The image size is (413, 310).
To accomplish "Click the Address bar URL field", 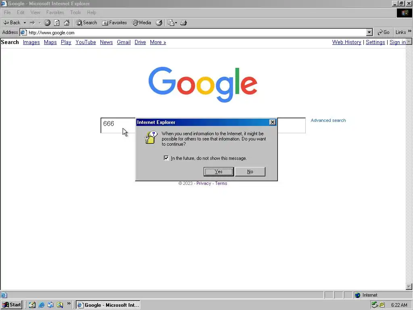I will [196, 32].
